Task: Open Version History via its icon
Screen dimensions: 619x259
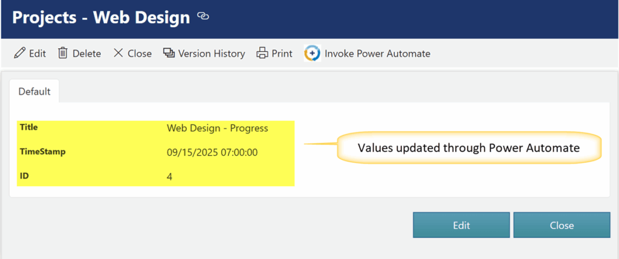Action: click(x=169, y=53)
